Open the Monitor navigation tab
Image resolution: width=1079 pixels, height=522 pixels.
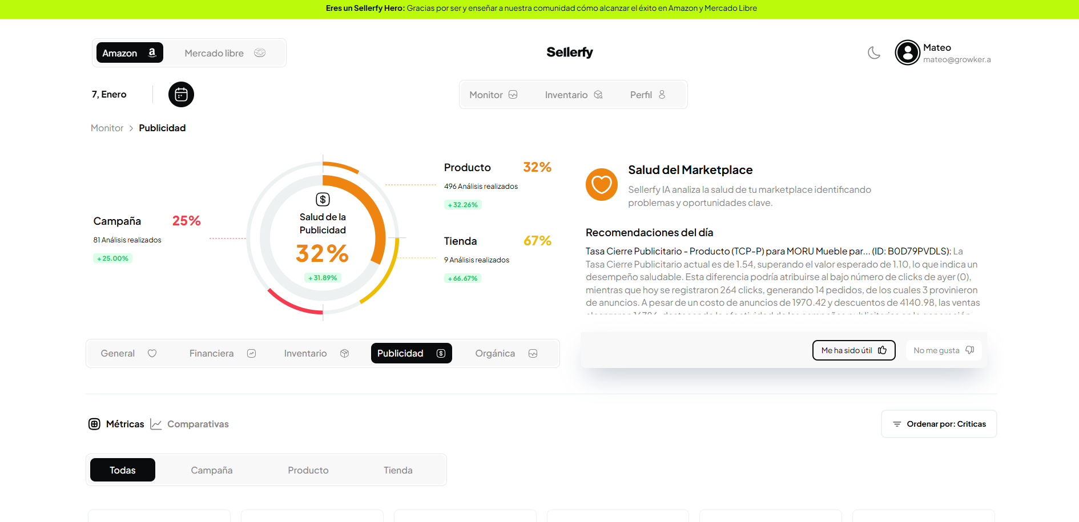tap(493, 95)
